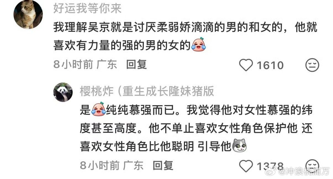Viewport: 333px width, 179px height.
Task: Dislike the first comment with the face icon
Action: pos(312,65)
